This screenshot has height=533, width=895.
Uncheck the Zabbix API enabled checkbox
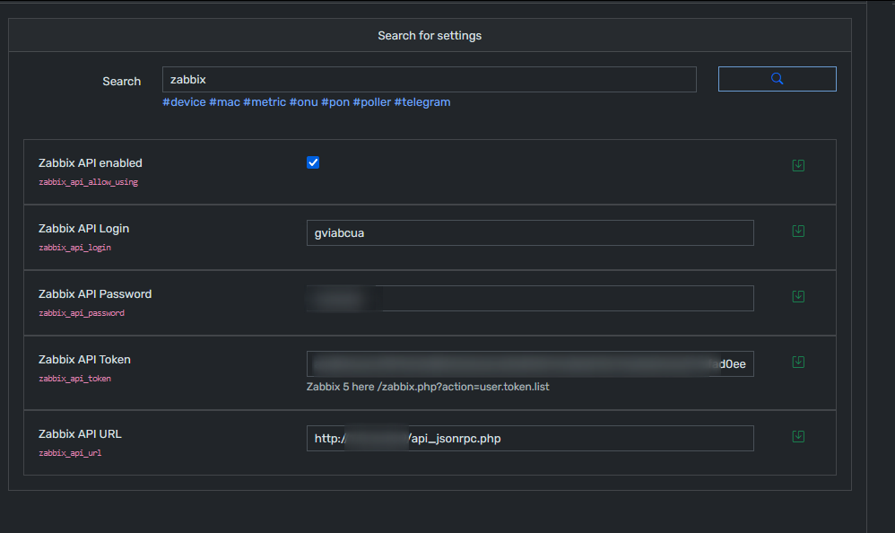click(x=313, y=162)
